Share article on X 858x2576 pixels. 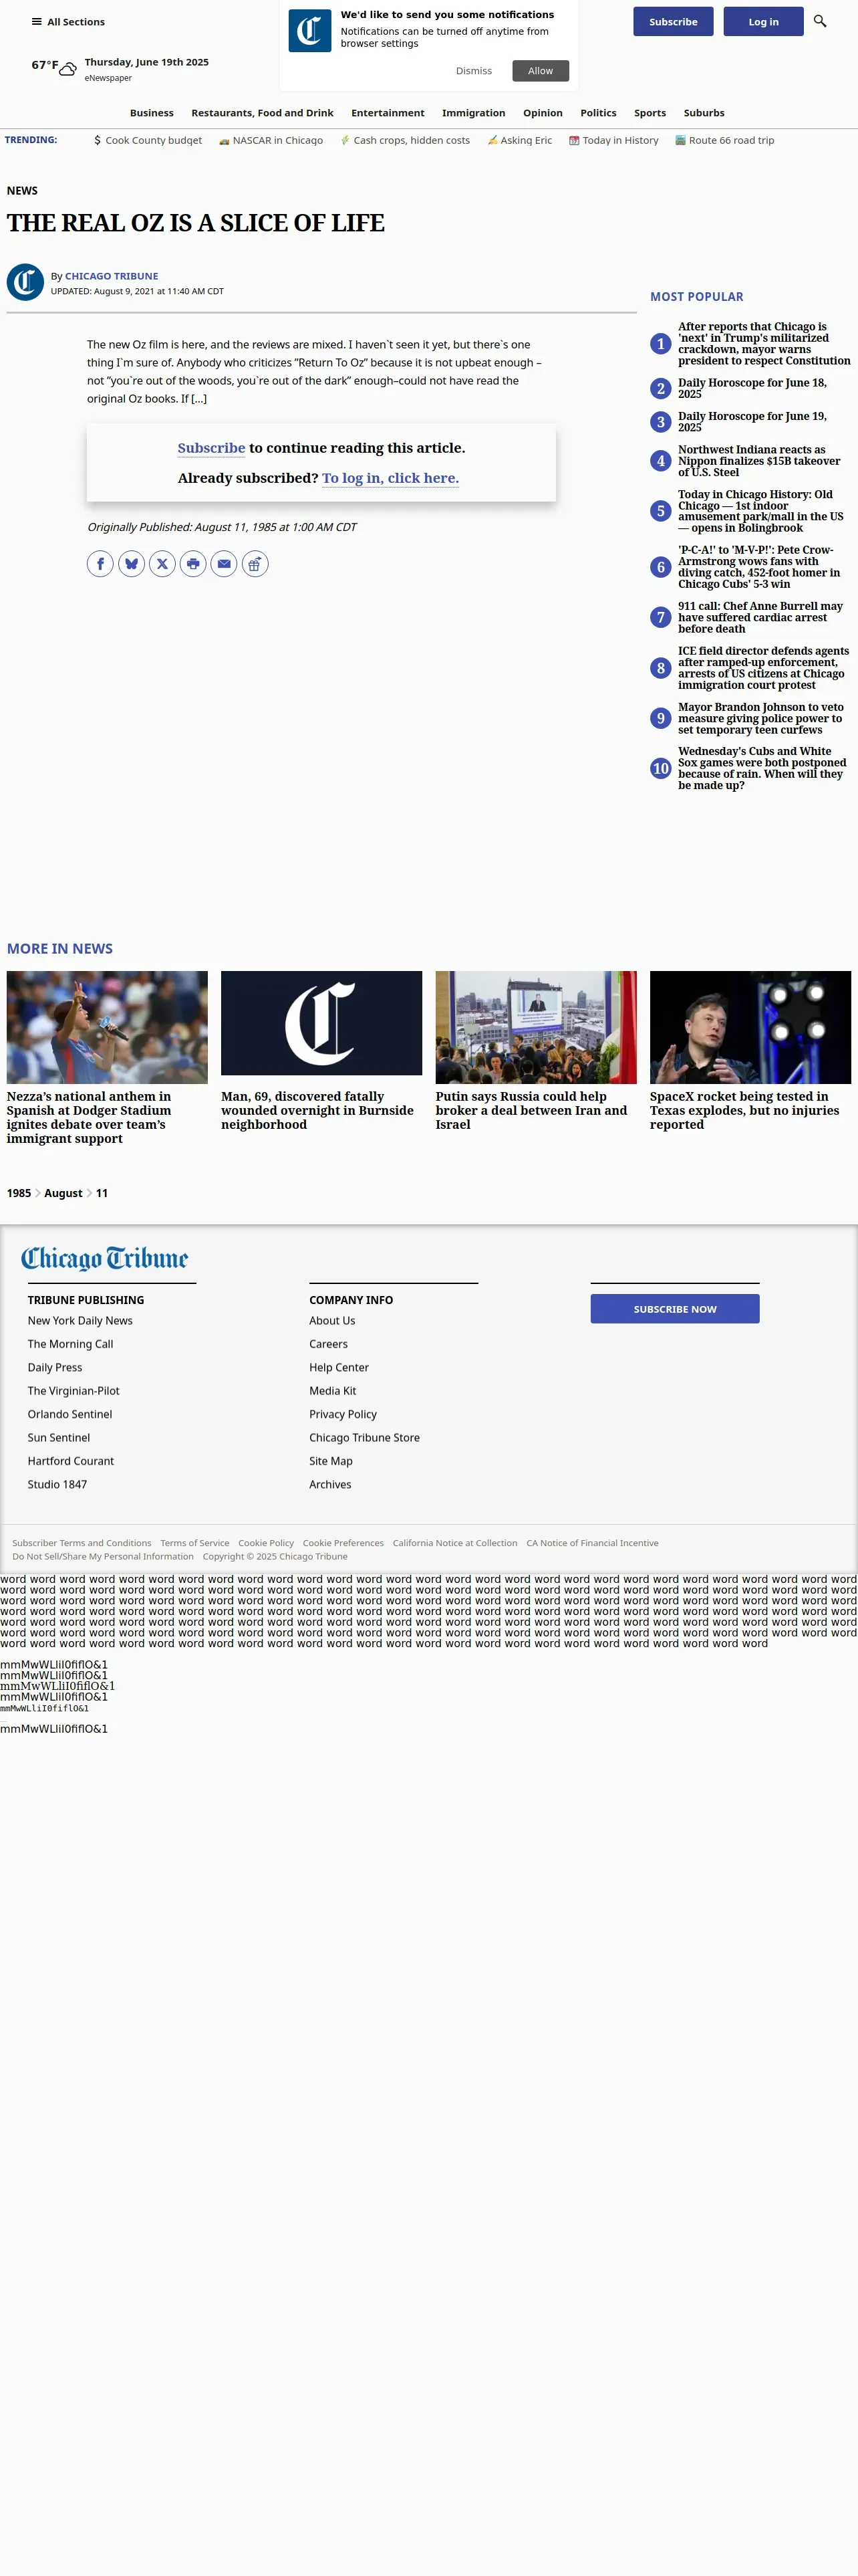tap(162, 564)
